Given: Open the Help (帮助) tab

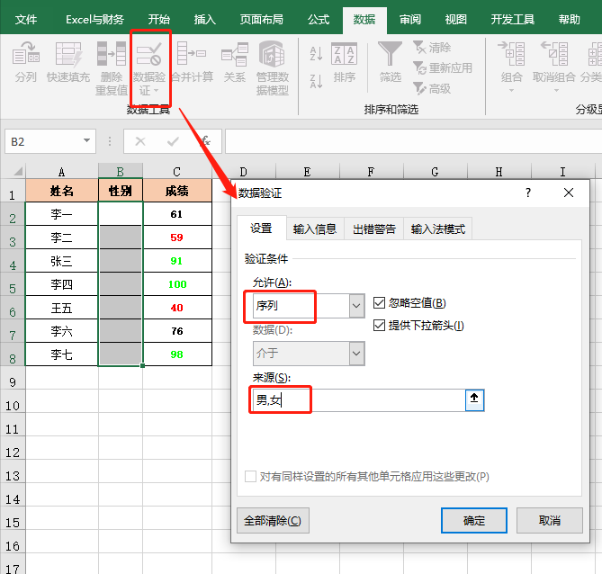Looking at the screenshot, I should click(569, 19).
